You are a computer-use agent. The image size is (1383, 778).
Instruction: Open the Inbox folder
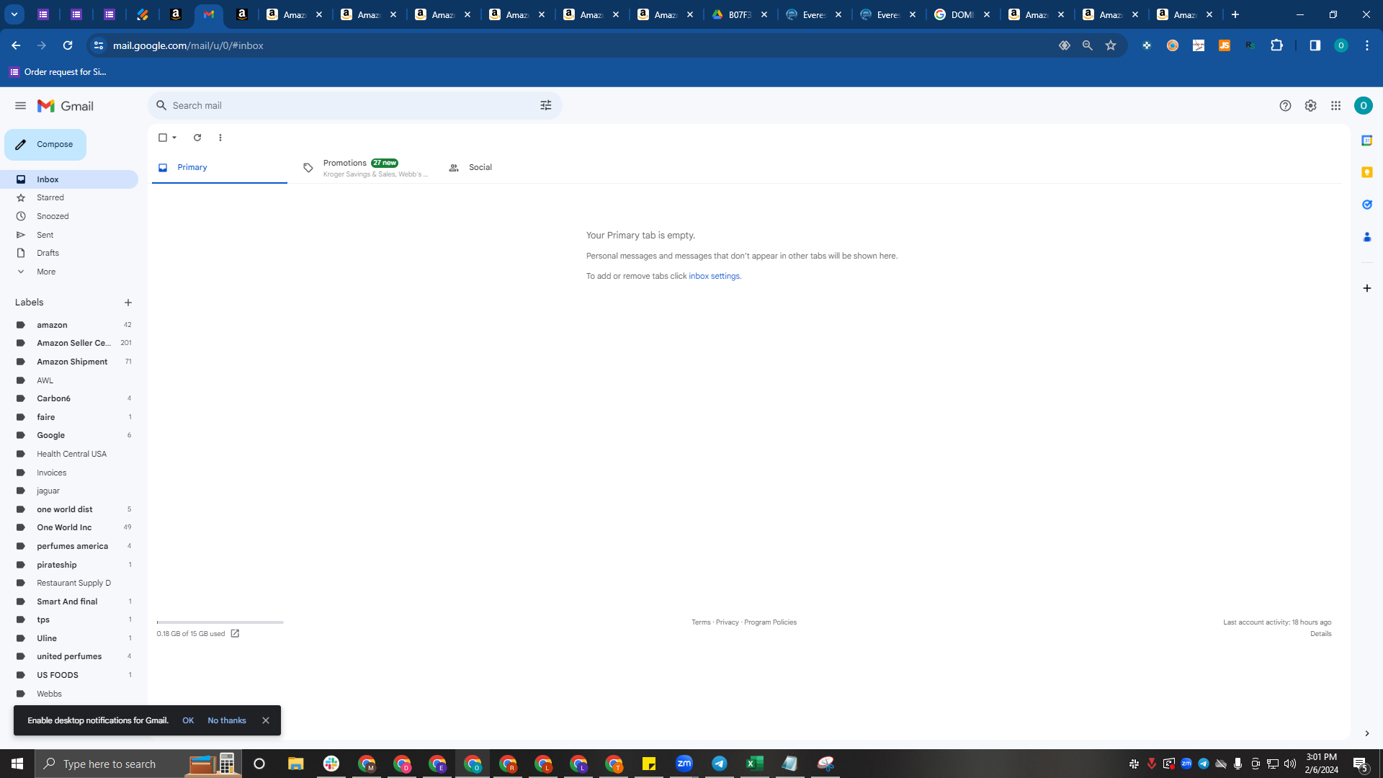(x=69, y=179)
